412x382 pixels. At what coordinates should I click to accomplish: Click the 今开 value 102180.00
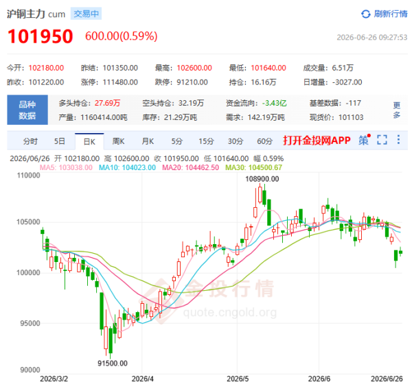46,68
